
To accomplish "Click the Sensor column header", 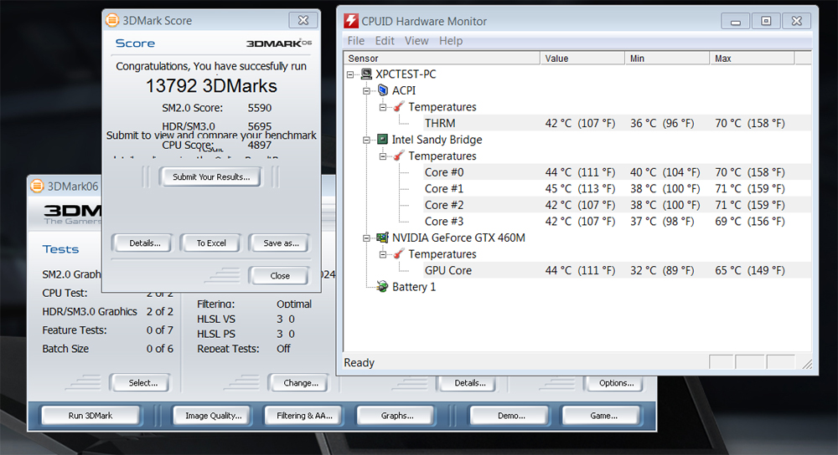I will [442, 59].
